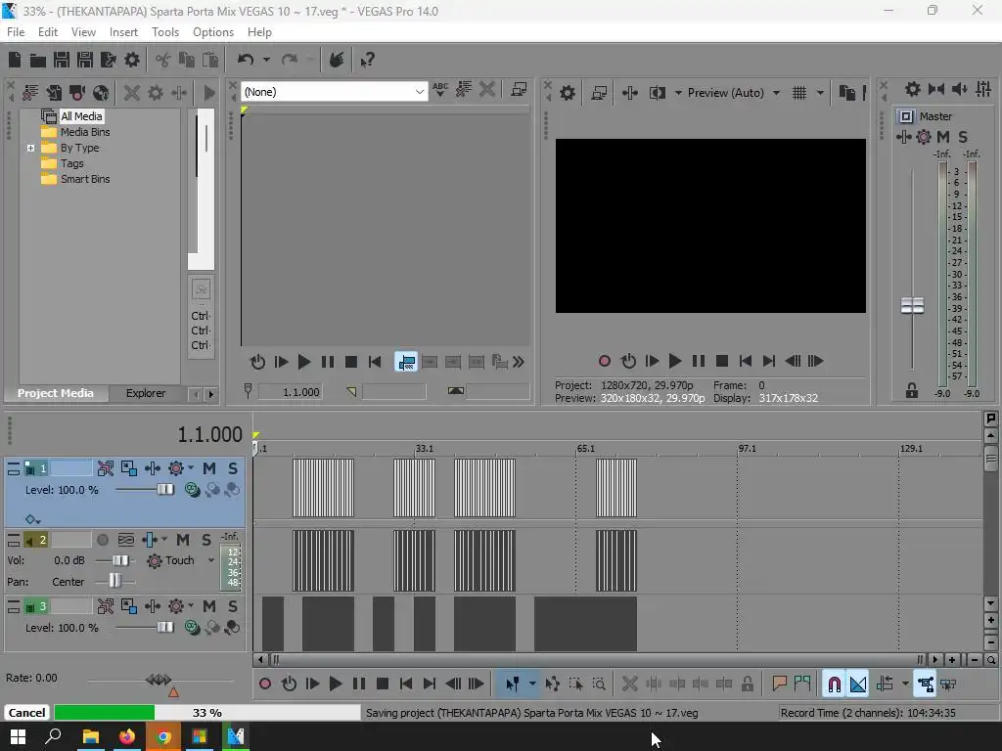
Task: Solo audio track 2
Action: [205, 540]
